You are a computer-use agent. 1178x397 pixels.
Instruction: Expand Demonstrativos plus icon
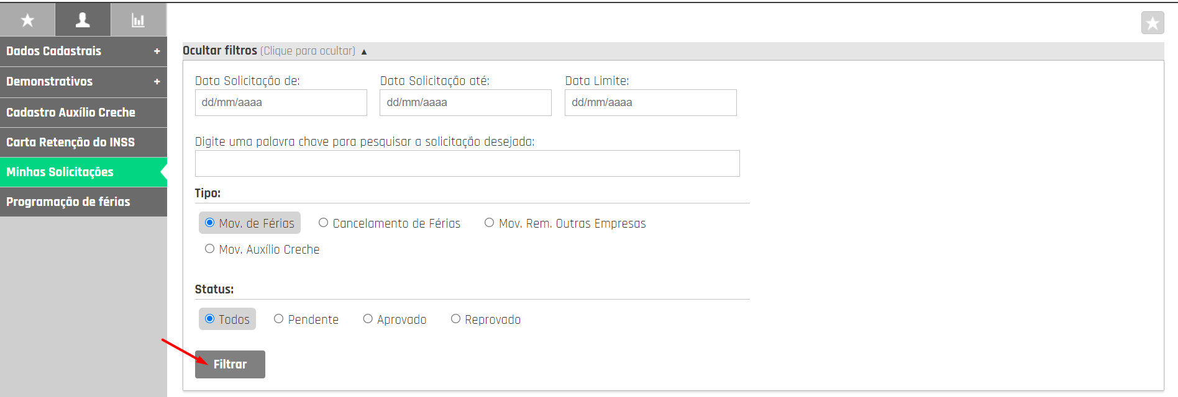point(157,82)
